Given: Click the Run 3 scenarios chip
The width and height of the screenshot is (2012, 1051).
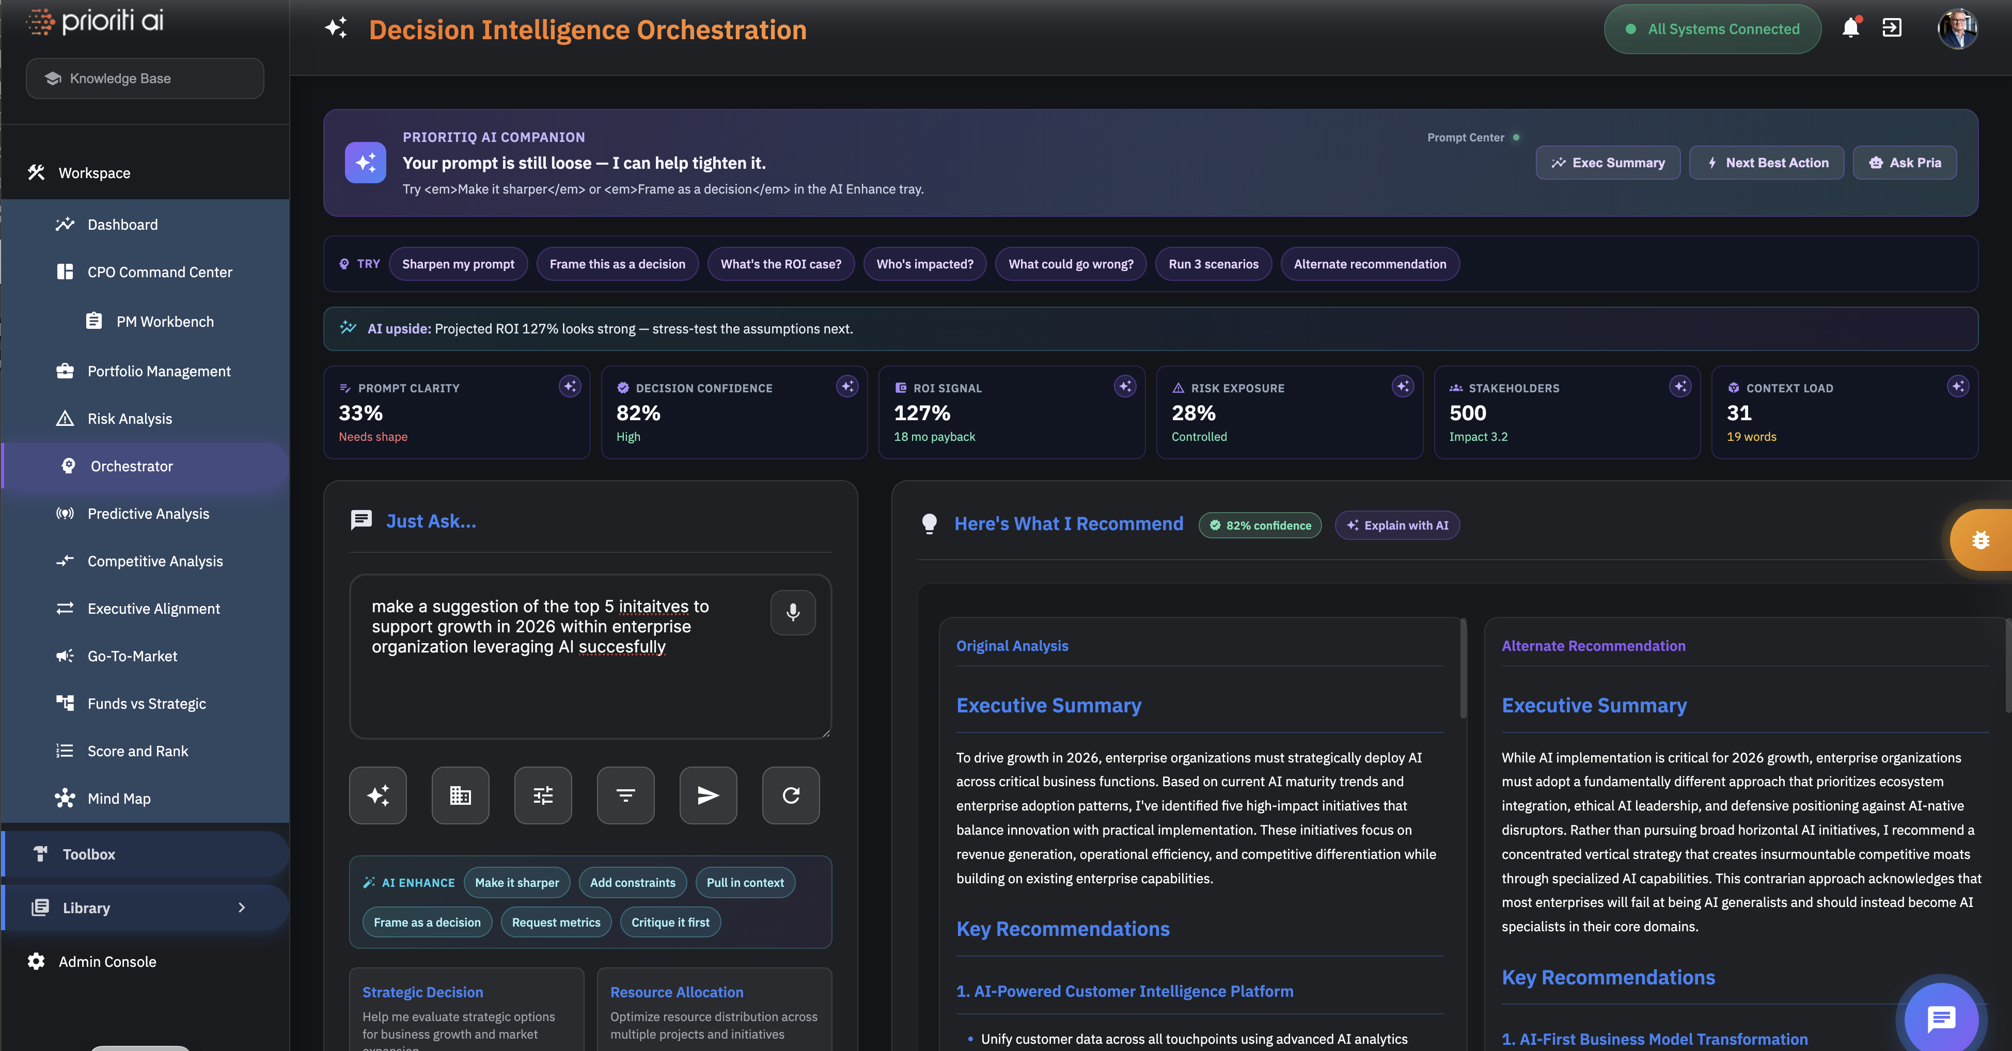Looking at the screenshot, I should 1213,264.
